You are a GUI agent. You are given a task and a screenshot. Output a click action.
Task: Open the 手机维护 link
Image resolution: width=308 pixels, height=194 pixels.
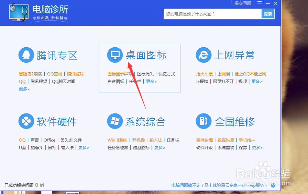pos(247,140)
